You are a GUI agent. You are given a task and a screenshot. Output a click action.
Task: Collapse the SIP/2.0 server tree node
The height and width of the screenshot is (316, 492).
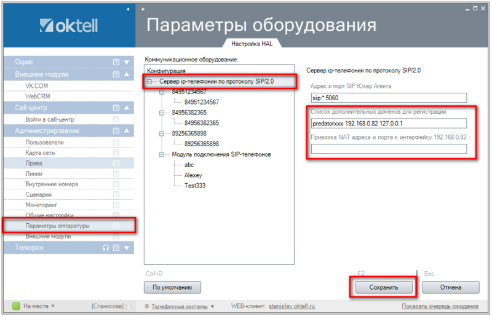[x=149, y=82]
